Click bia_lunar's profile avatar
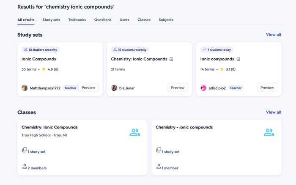The height and width of the screenshot is (185, 296). pos(114,88)
